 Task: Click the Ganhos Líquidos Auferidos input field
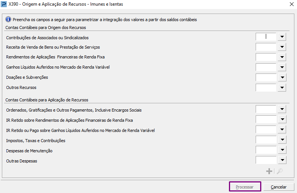coord(266,67)
